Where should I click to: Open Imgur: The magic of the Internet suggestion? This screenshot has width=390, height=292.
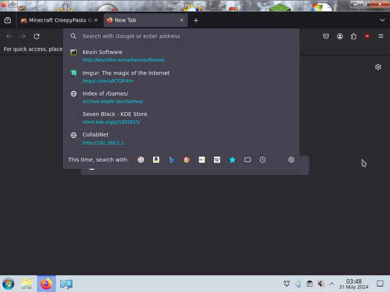tap(181, 77)
